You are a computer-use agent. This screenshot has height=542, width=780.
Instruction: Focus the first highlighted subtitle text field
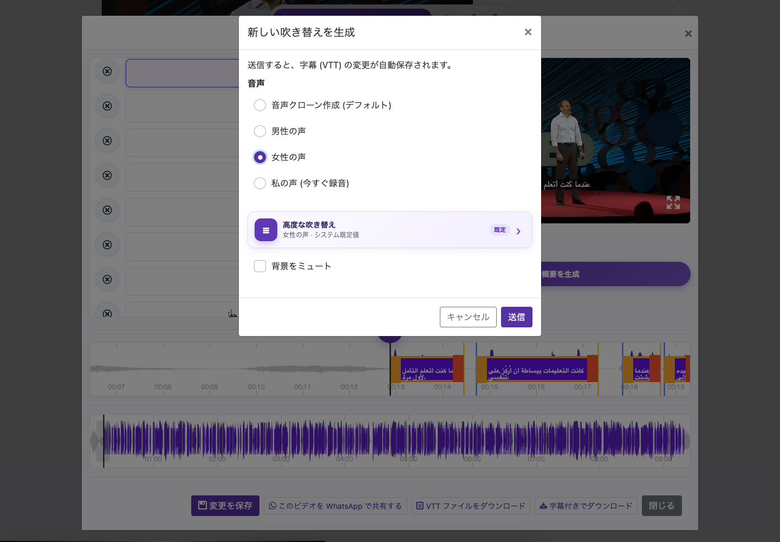point(183,73)
